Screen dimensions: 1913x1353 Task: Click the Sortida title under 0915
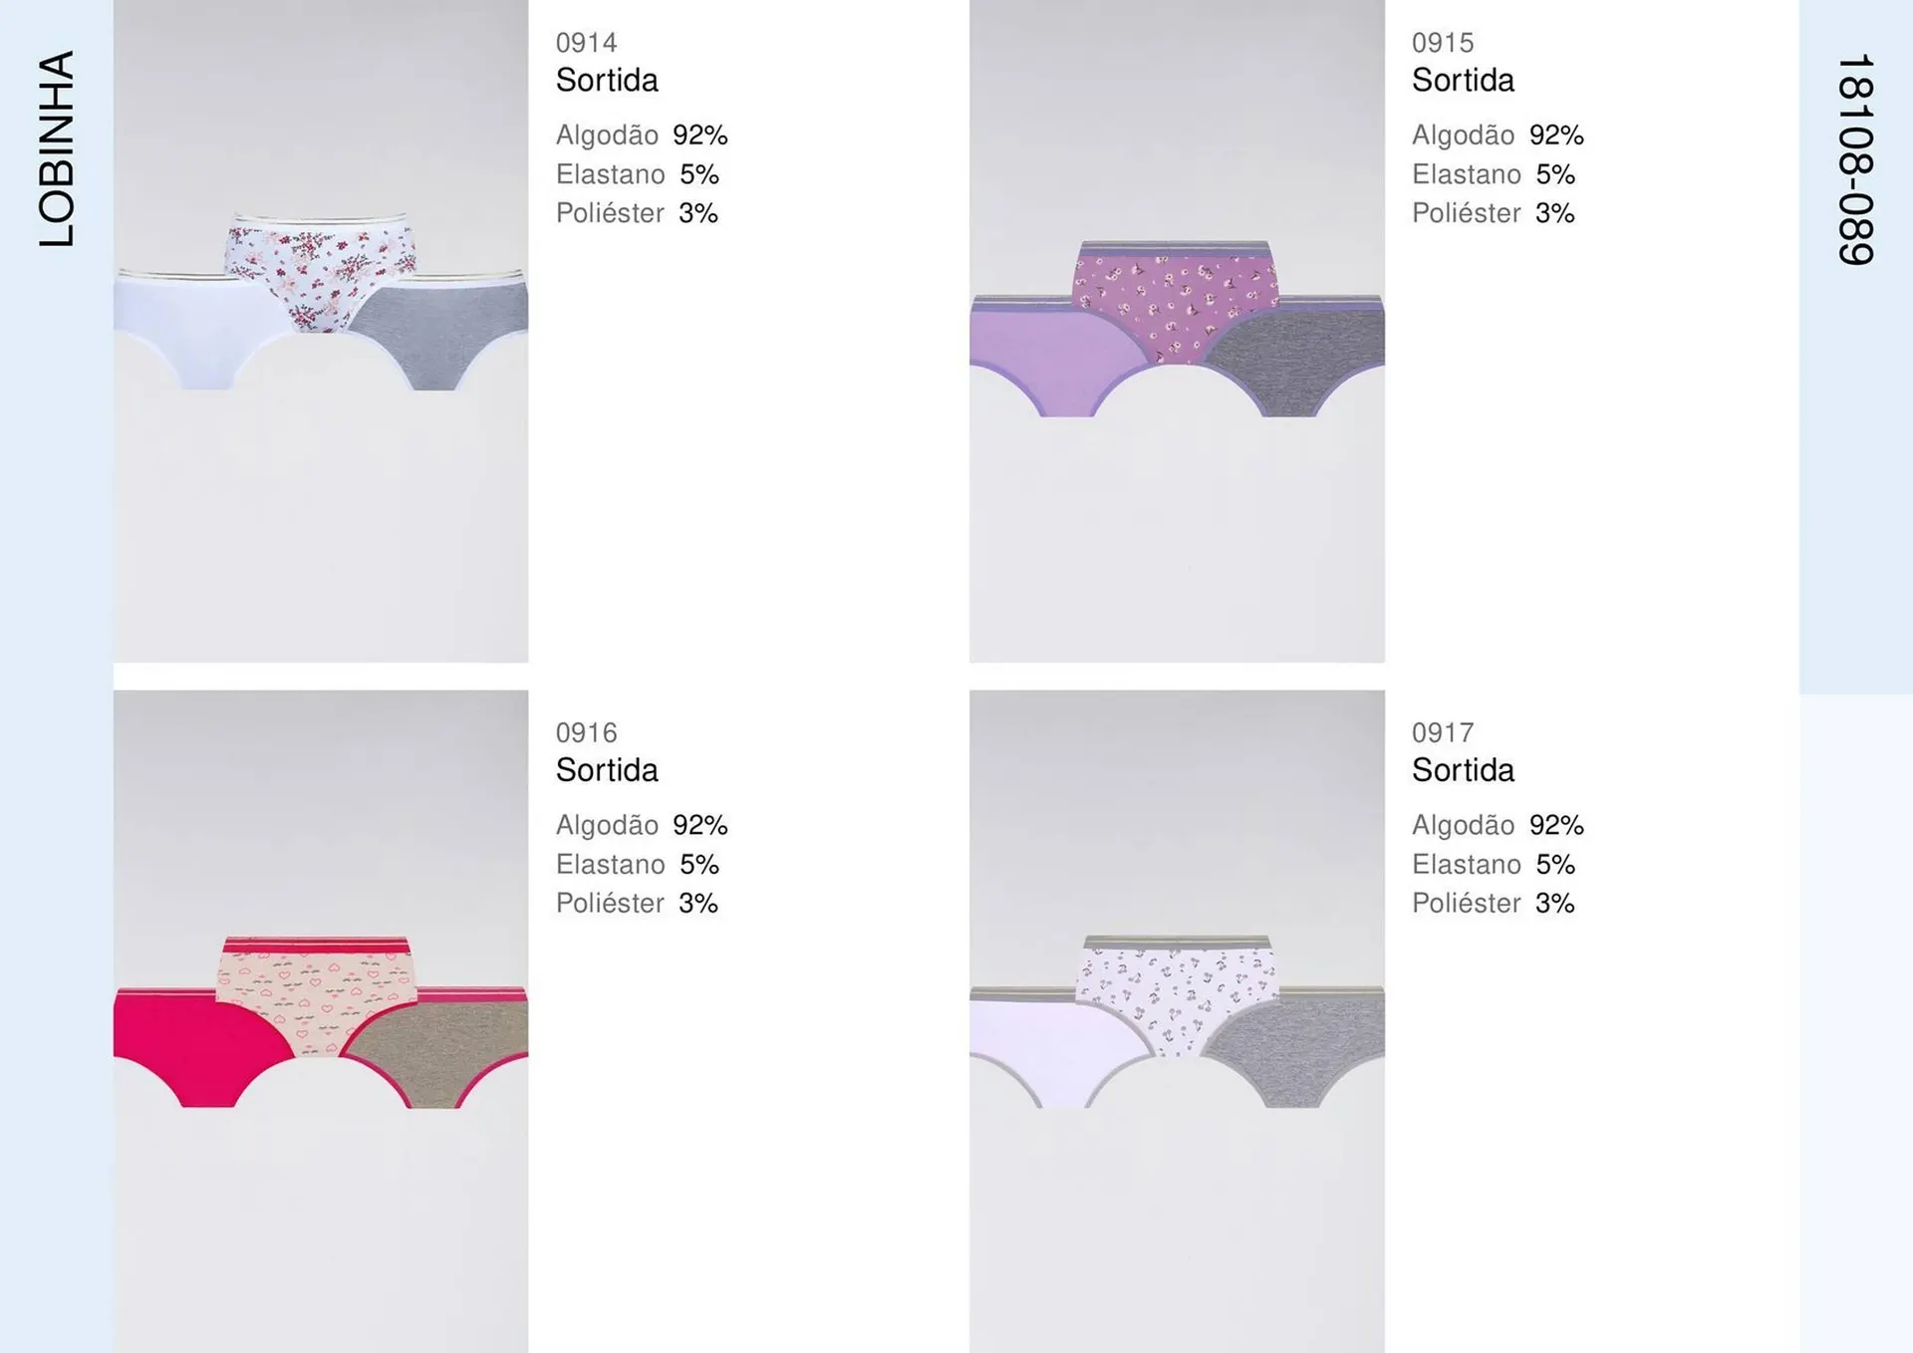(x=1463, y=81)
